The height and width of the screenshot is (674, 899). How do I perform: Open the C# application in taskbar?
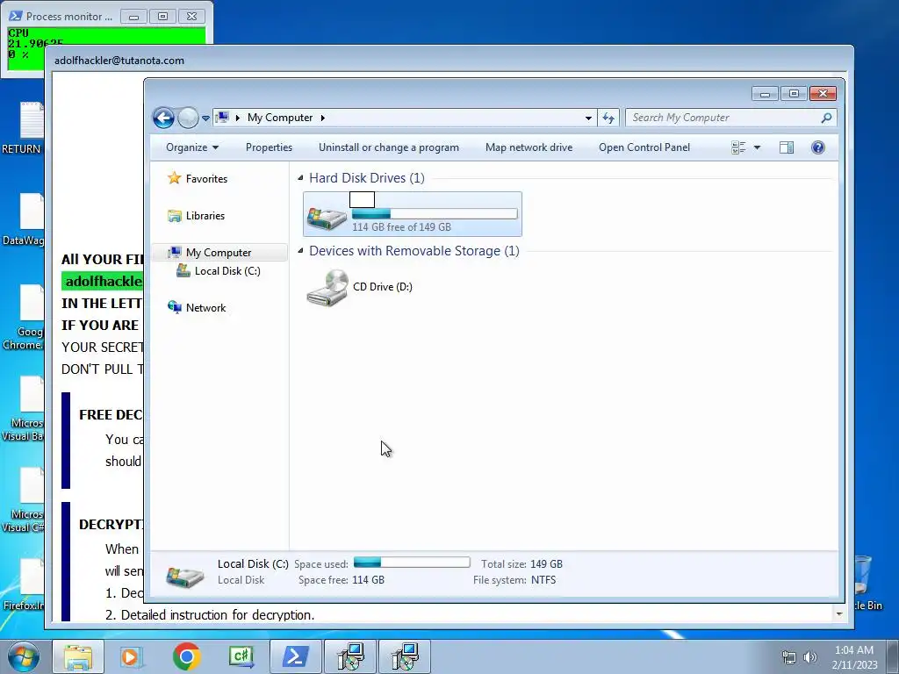(x=241, y=656)
